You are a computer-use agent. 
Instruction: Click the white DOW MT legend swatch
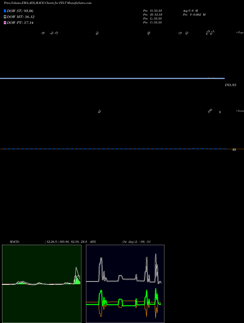5,17
